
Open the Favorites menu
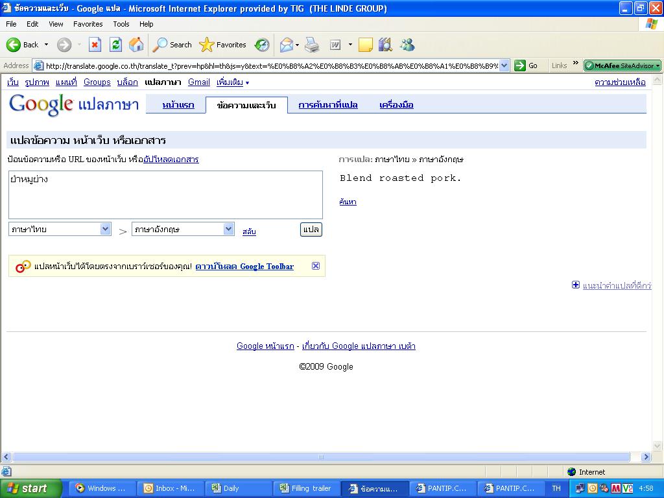pyautogui.click(x=88, y=24)
